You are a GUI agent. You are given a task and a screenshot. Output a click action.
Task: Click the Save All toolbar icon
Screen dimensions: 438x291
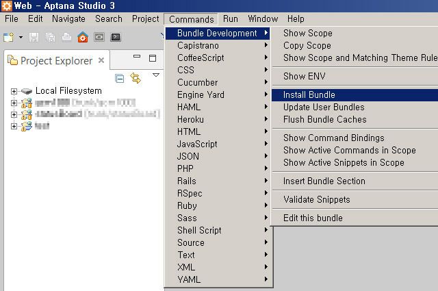click(50, 37)
